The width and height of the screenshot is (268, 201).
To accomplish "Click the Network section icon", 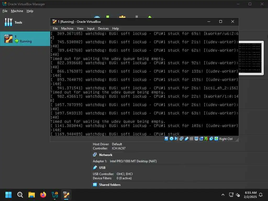I will pos(95,155).
